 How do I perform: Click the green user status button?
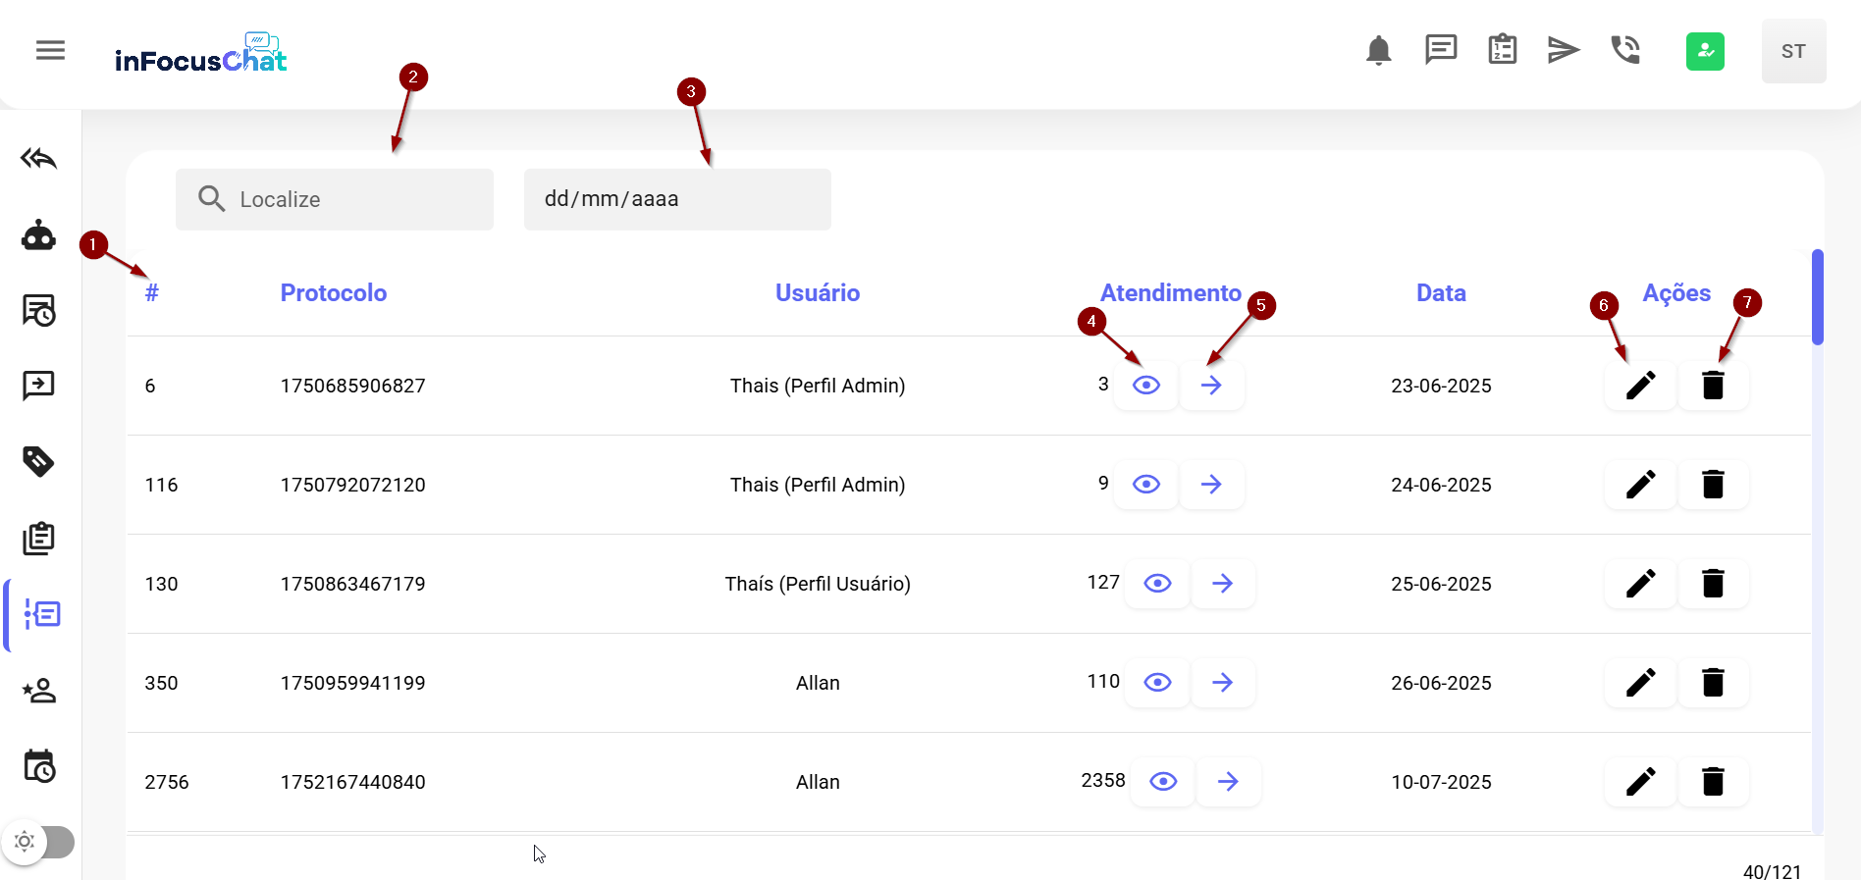pyautogui.click(x=1705, y=51)
